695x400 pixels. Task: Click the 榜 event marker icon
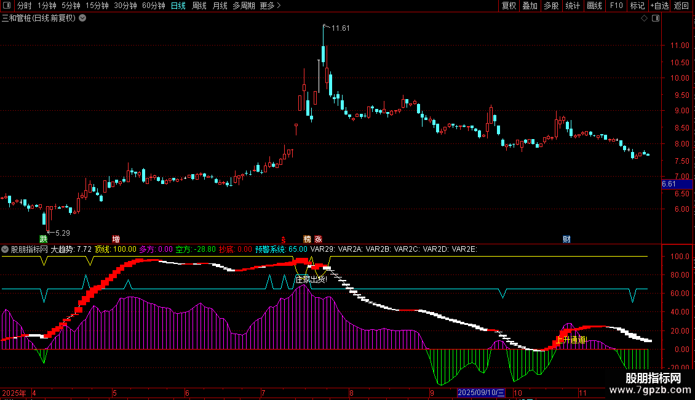[307, 239]
